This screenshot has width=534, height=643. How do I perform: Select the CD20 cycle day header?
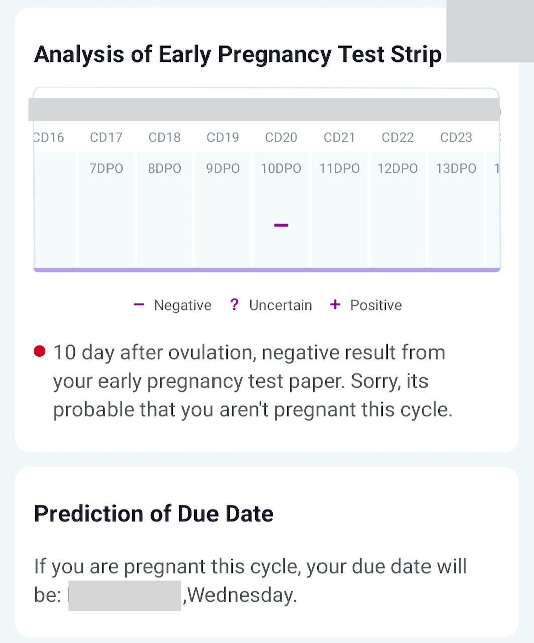(281, 137)
